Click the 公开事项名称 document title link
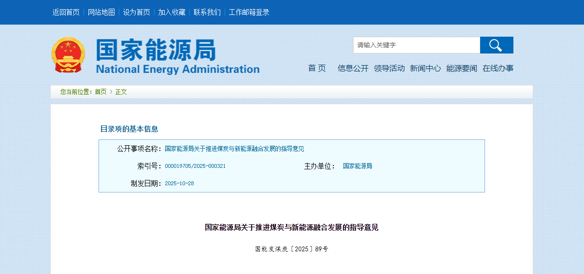Image resolution: width=584 pixels, height=274 pixels. tap(234, 149)
